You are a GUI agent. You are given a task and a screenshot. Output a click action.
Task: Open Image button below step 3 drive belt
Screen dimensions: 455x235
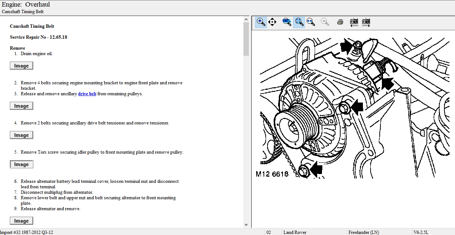click(22, 106)
